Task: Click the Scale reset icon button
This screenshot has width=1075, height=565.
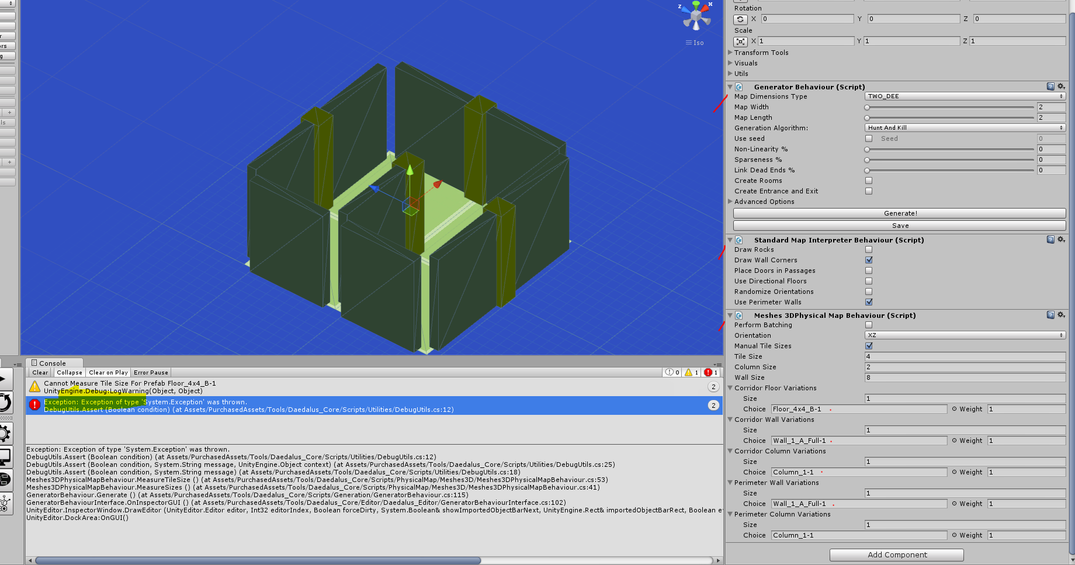Action: tap(740, 41)
